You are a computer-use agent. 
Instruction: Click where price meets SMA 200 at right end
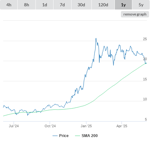146,63
